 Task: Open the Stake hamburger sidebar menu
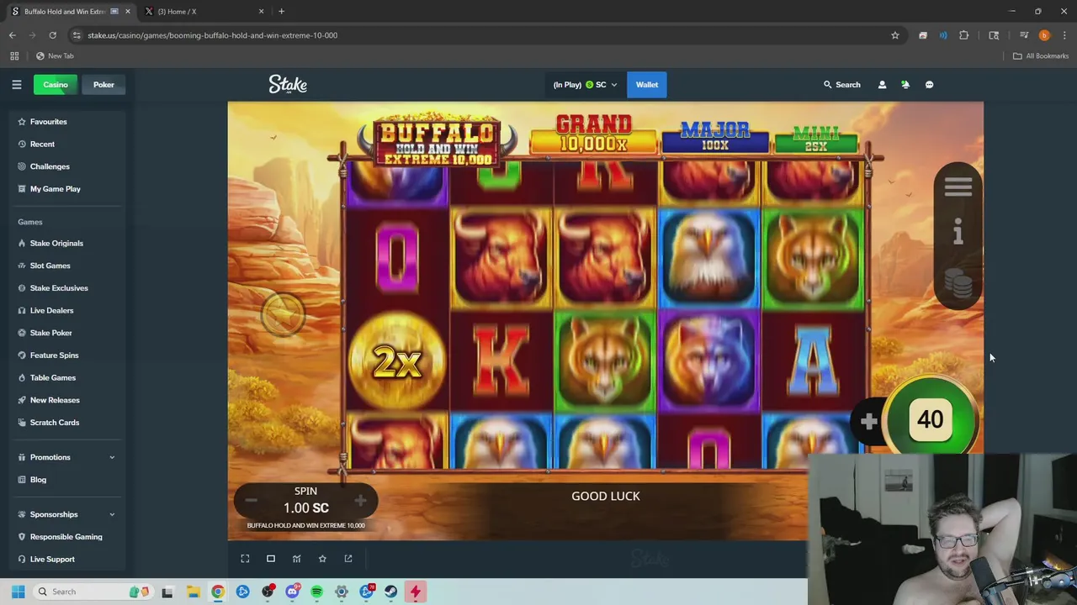point(16,84)
